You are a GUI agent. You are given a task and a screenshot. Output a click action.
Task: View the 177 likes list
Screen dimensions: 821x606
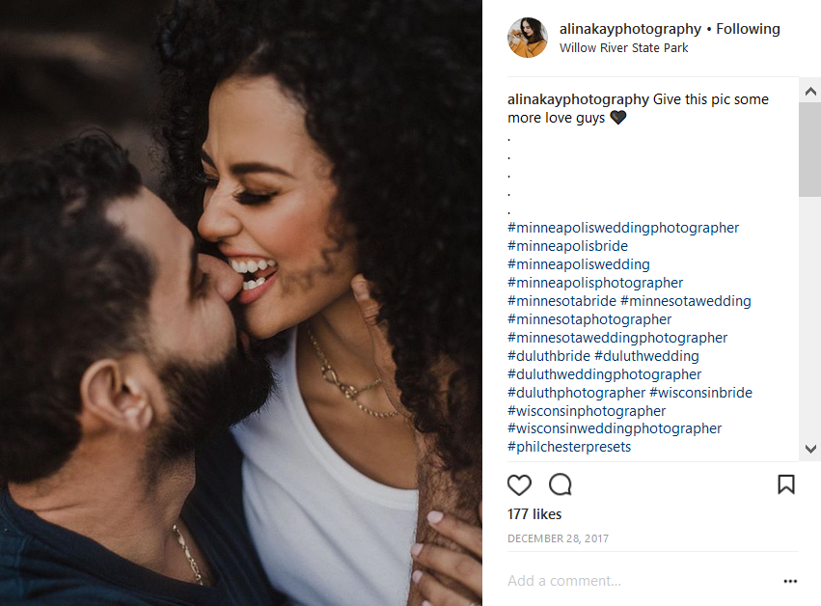pos(534,514)
